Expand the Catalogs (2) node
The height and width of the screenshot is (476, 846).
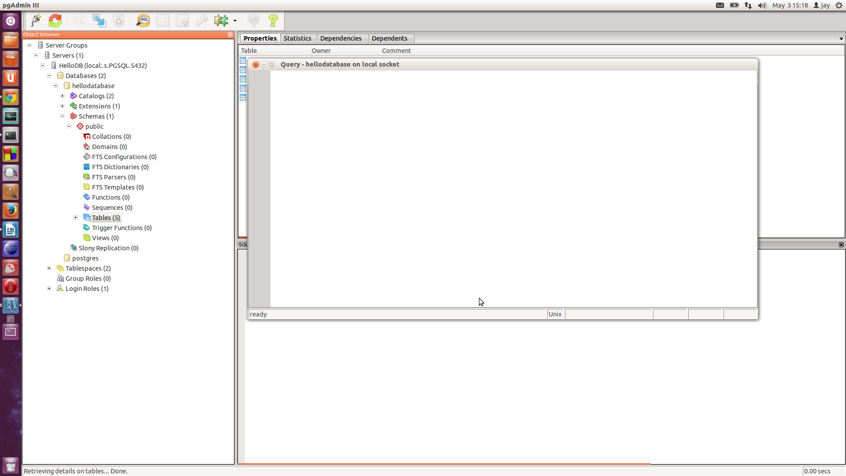click(63, 96)
